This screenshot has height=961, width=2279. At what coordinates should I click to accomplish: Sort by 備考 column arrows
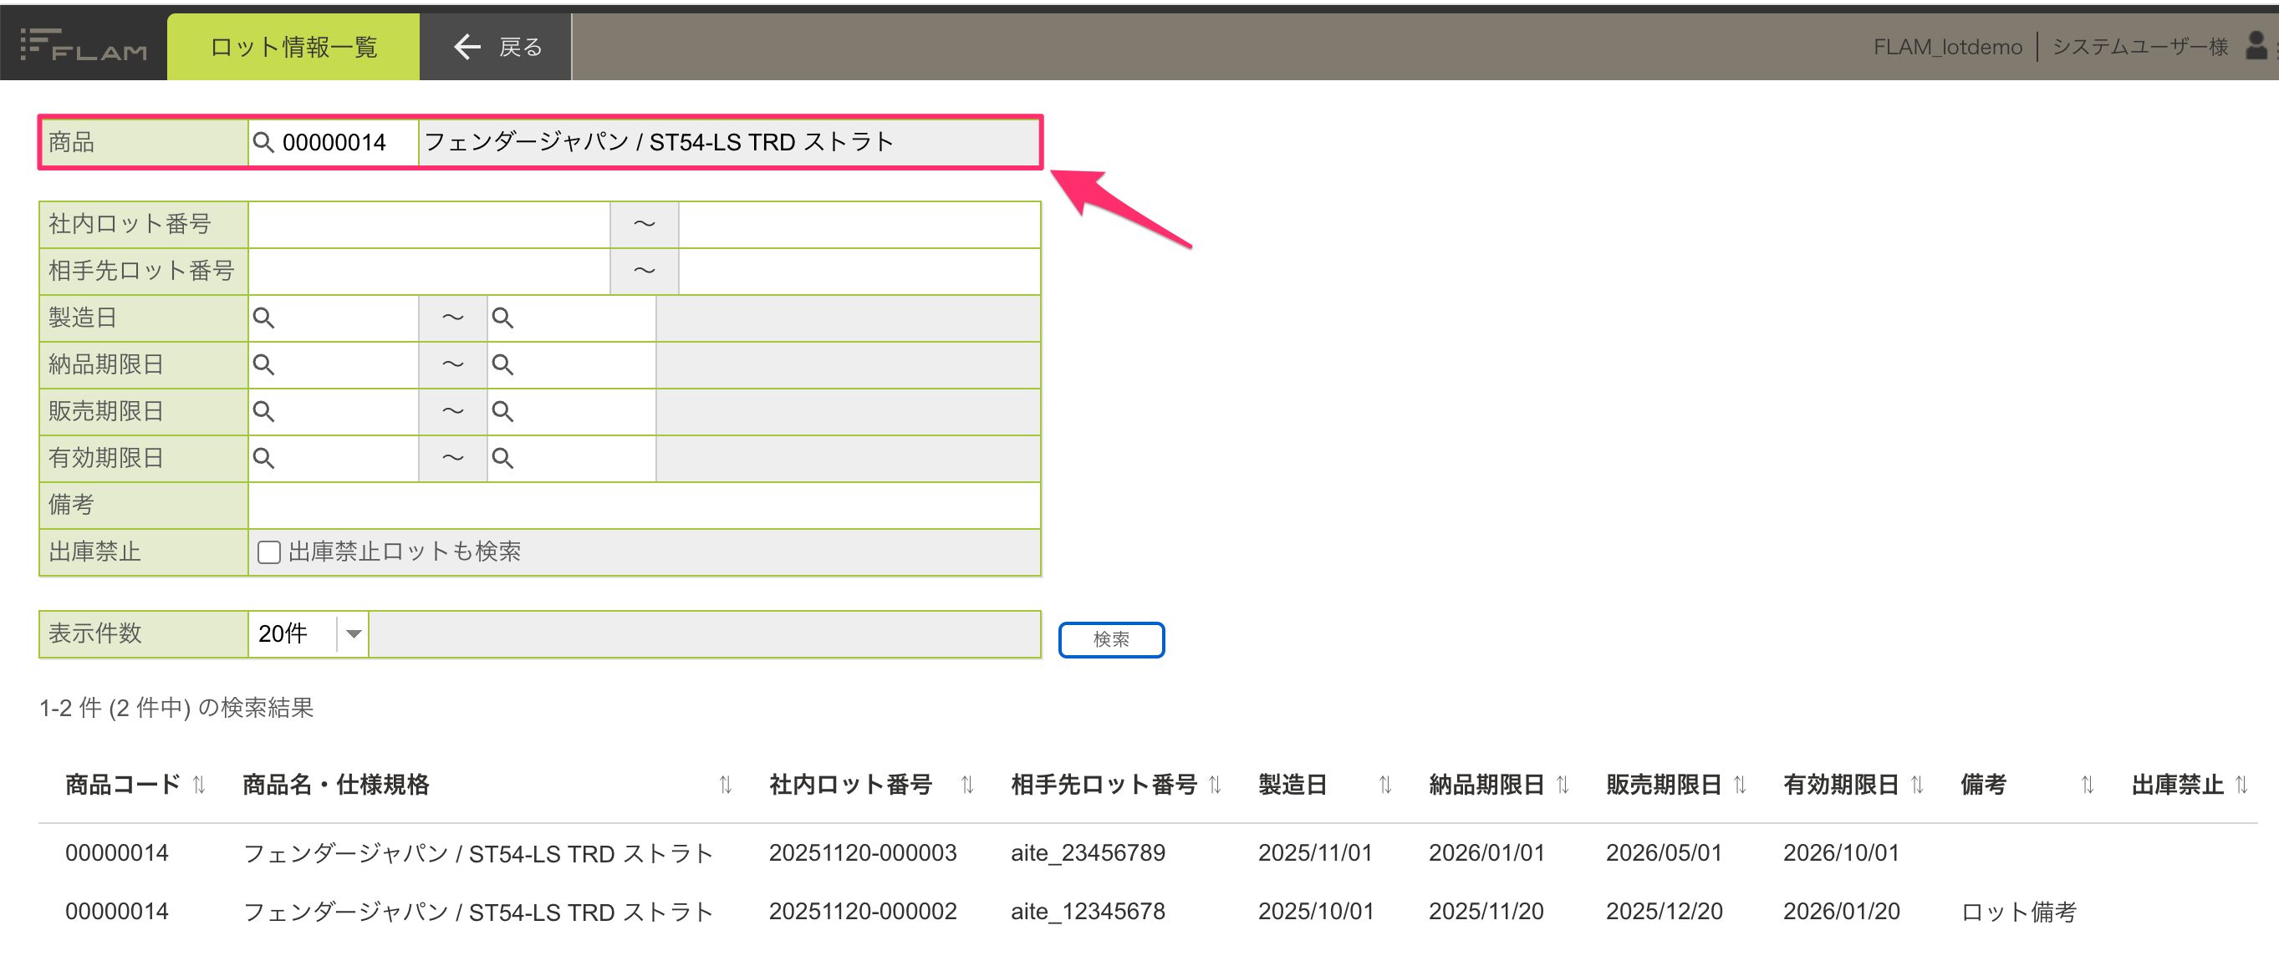click(2087, 785)
